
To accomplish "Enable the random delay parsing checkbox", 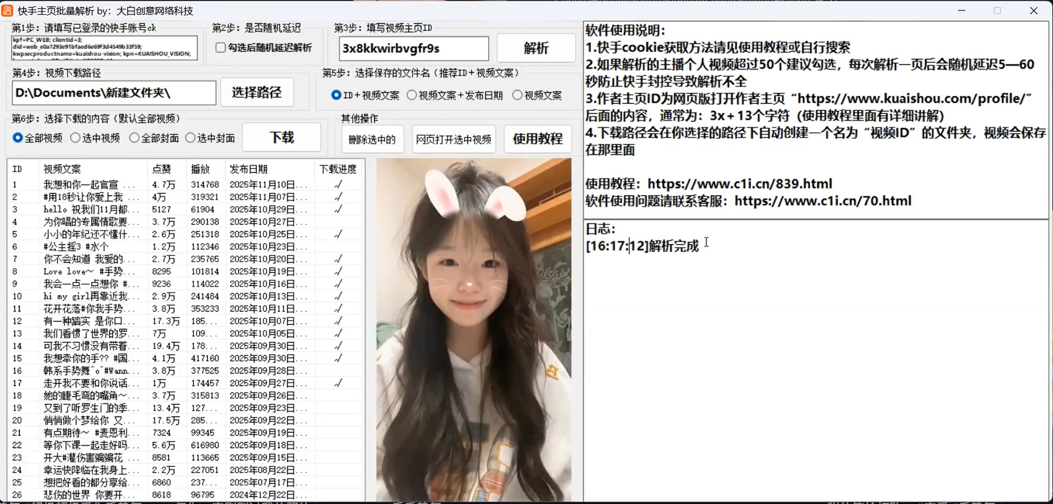I will 220,48.
